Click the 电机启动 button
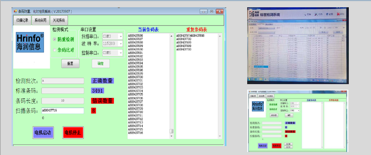The image size is (371, 155). coord(43,132)
